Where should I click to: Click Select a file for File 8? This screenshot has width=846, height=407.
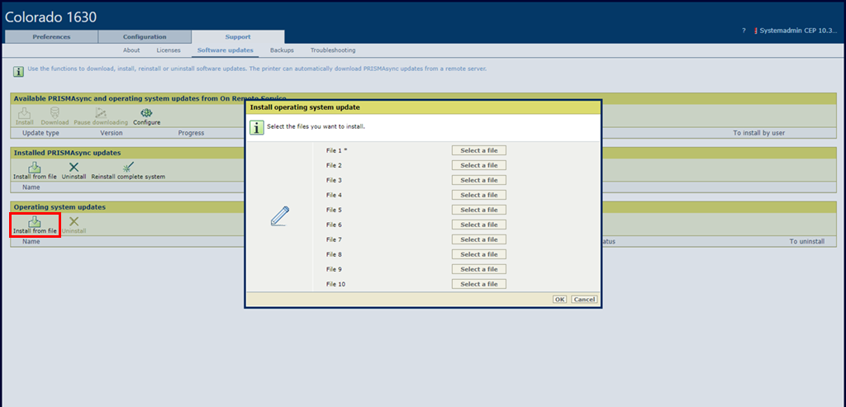point(479,254)
